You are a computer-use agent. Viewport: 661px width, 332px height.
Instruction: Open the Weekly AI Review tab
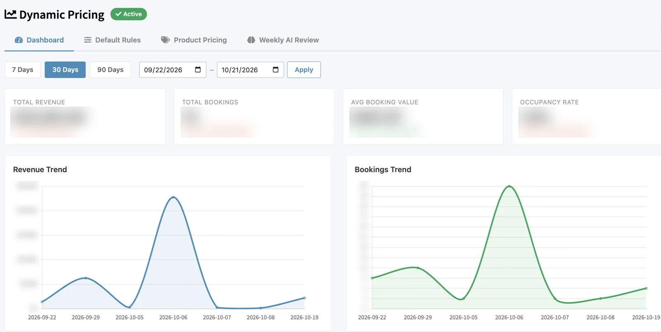click(283, 40)
